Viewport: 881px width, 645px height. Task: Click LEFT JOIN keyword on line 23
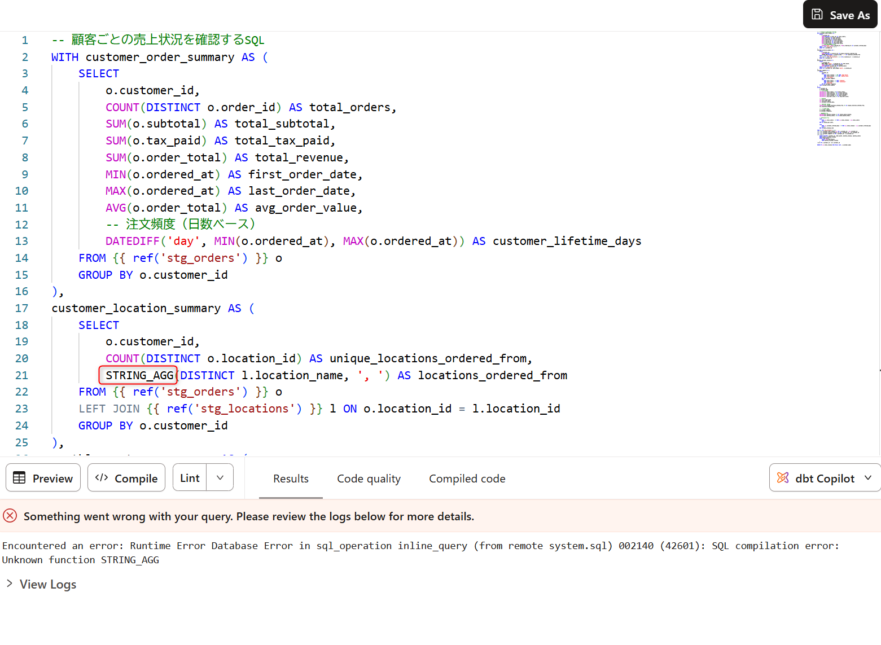click(x=109, y=409)
